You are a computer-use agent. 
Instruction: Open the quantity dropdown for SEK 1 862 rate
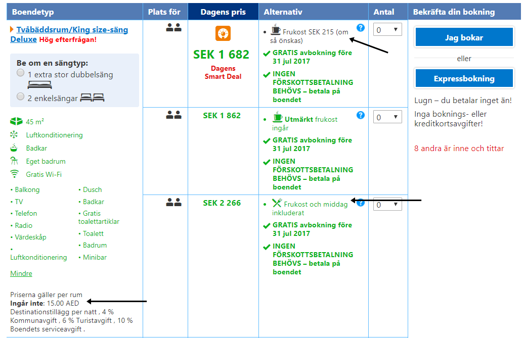(x=387, y=118)
